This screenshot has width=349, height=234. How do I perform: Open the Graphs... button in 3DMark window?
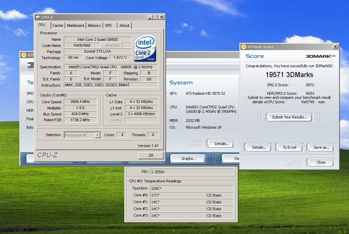click(x=188, y=159)
